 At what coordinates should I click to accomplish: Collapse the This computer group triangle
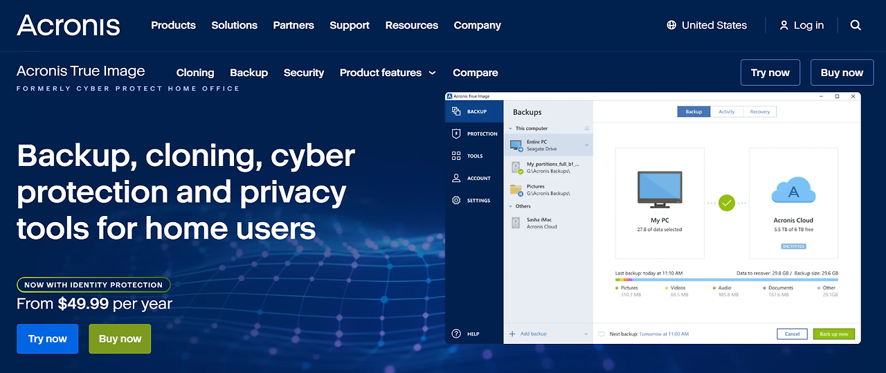(x=511, y=129)
